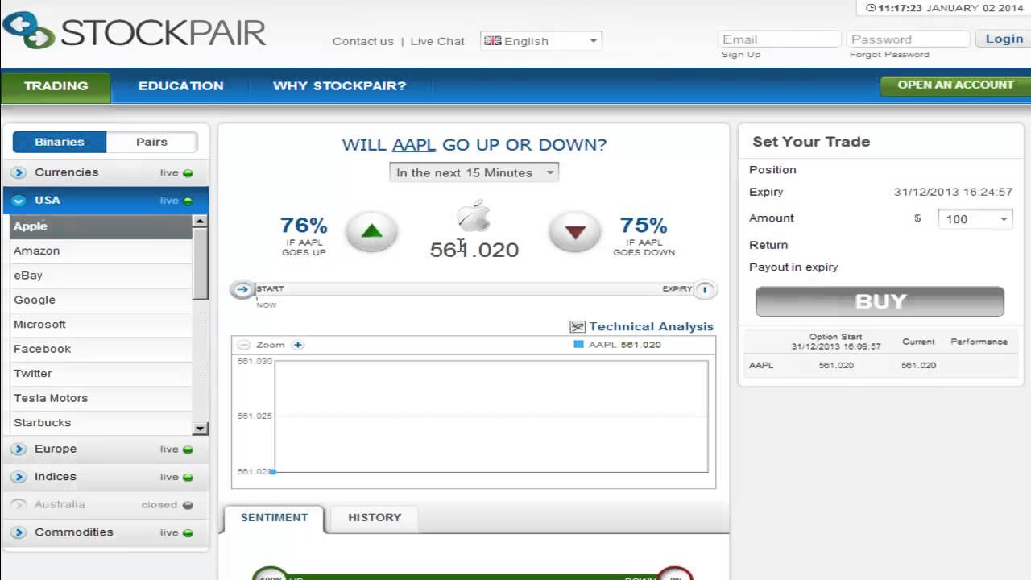Select Tesla Motors in the asset list
The height and width of the screenshot is (580, 1031).
[101, 398]
